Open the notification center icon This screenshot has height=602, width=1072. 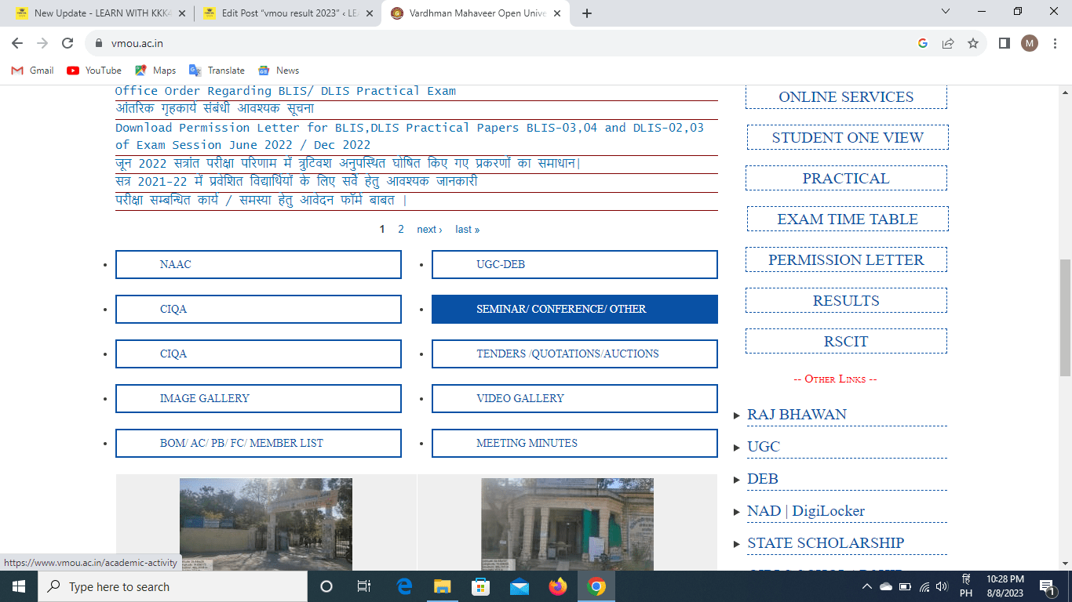click(1046, 586)
